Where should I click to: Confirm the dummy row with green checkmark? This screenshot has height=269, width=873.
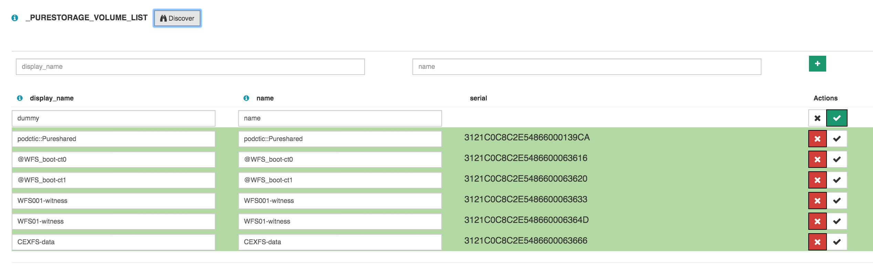[x=837, y=118]
